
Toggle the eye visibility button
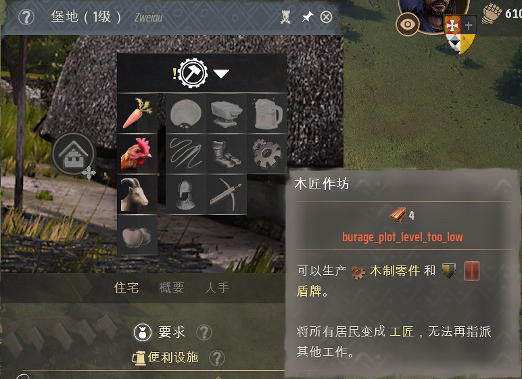point(408,24)
